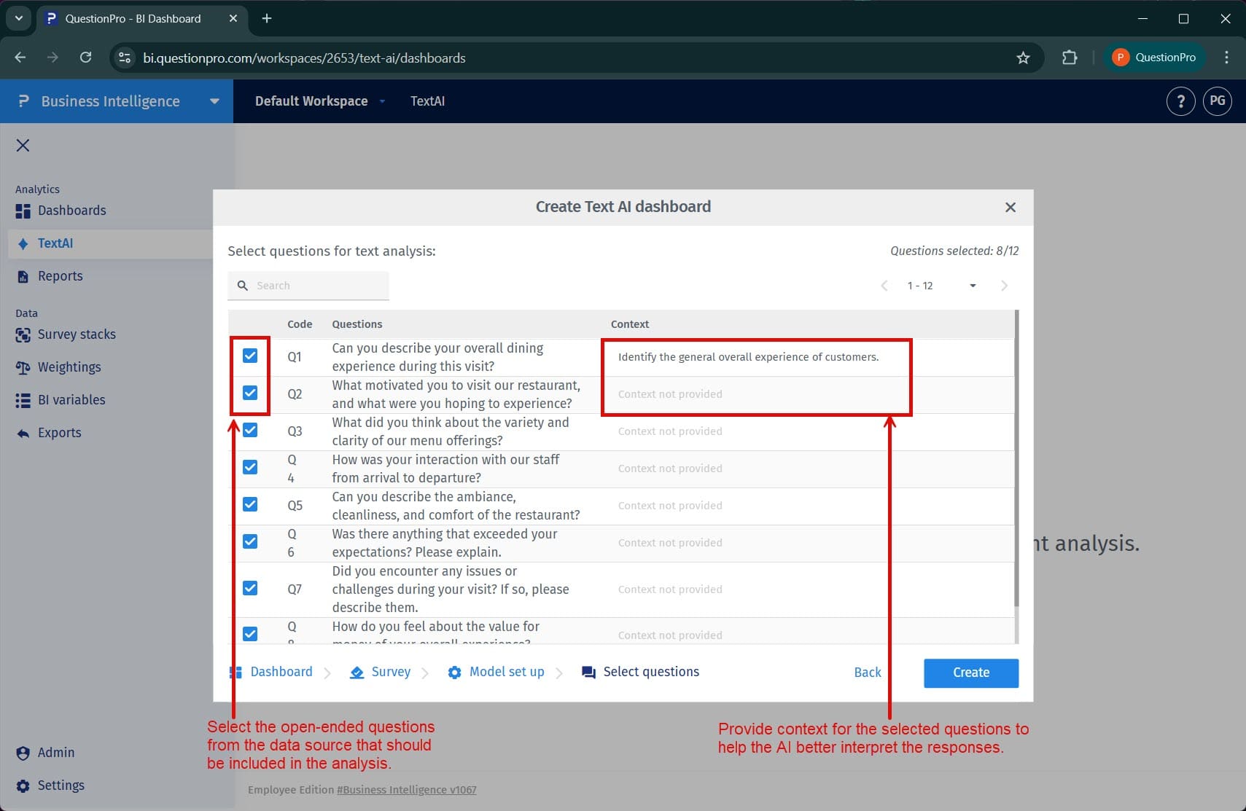Go to next page of questions
Image resolution: width=1246 pixels, height=811 pixels.
1004,286
